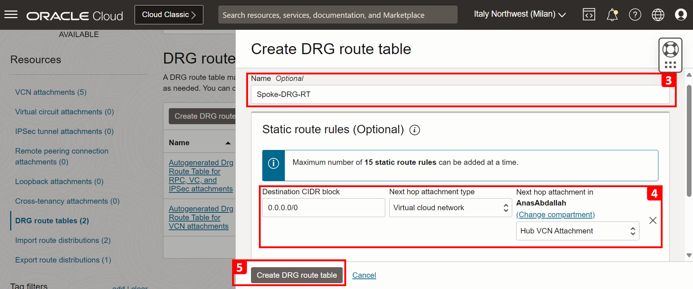Click the Cancel link
Viewport: 693px width, 289px height.
(x=364, y=275)
